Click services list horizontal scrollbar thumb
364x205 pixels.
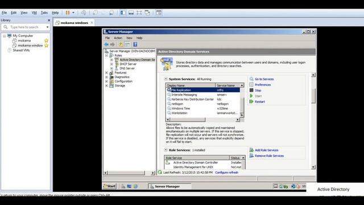point(188,120)
